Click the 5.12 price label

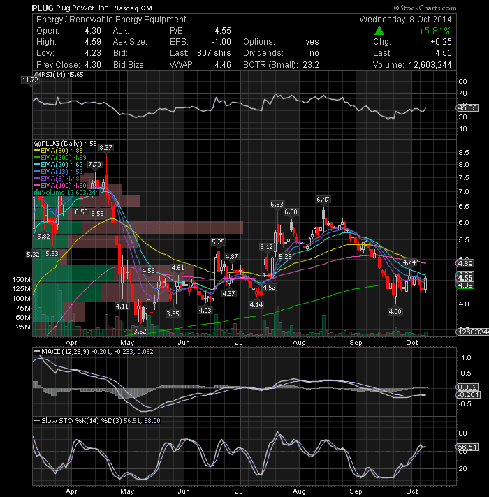coord(266,247)
